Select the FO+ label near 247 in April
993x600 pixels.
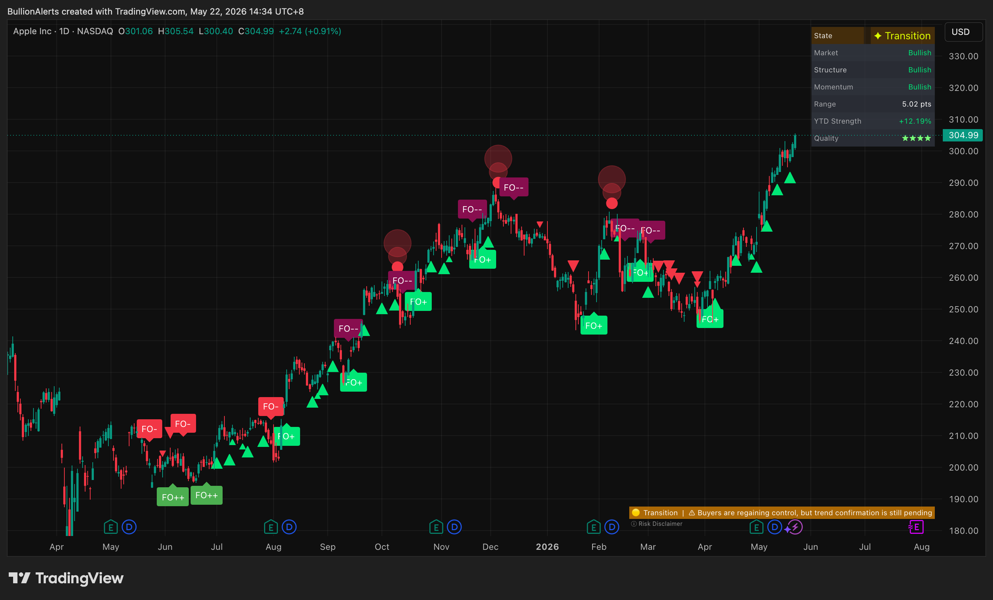click(710, 319)
